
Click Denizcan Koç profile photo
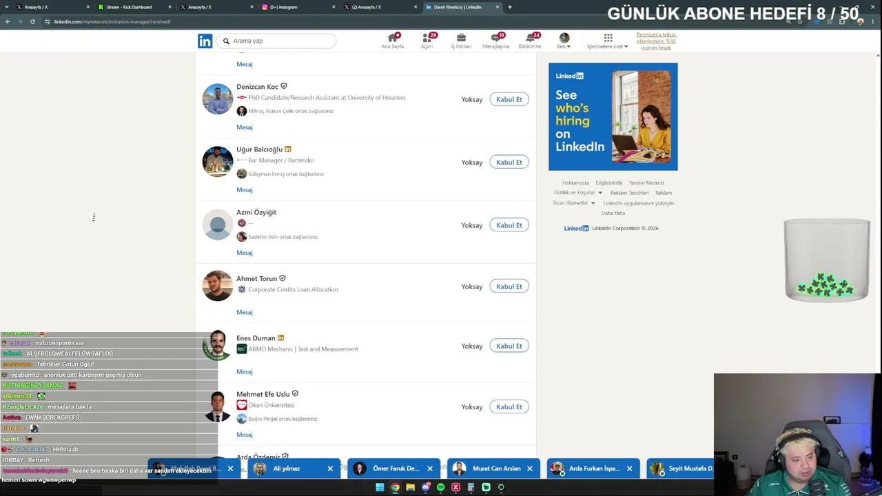[x=218, y=99]
